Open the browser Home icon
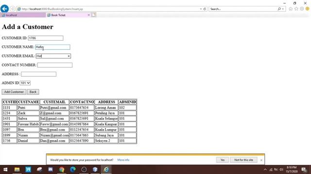311x174 pixels. 291,9
